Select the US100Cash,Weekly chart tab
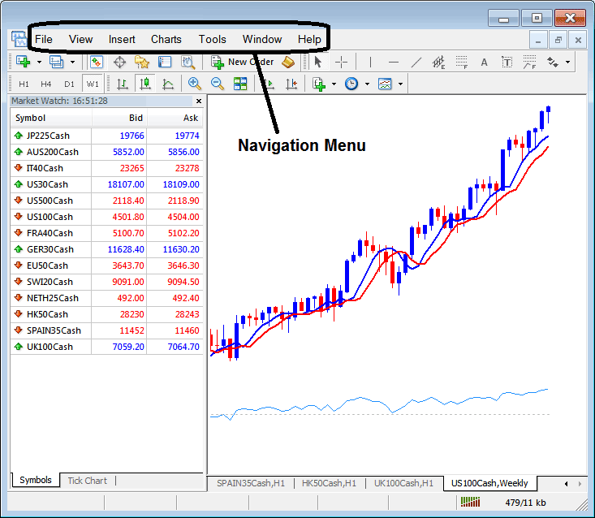 click(x=489, y=483)
